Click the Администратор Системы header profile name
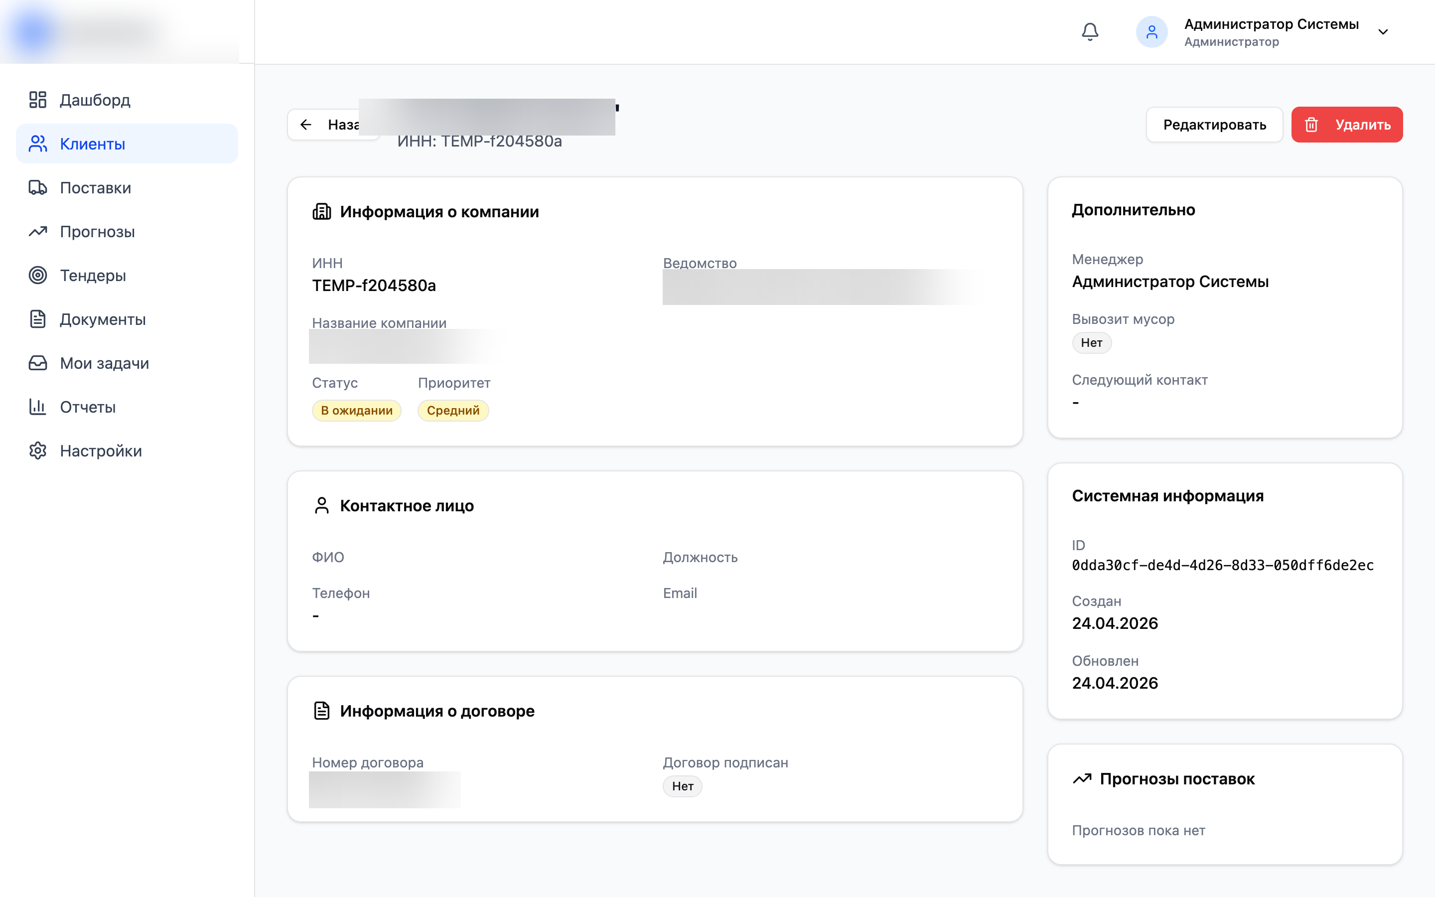Screen dimensions: 1435x897 pyautogui.click(x=1272, y=24)
